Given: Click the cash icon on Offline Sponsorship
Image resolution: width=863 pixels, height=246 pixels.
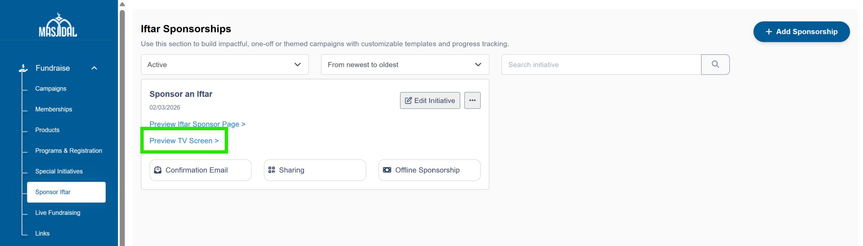Looking at the screenshot, I should click(387, 170).
